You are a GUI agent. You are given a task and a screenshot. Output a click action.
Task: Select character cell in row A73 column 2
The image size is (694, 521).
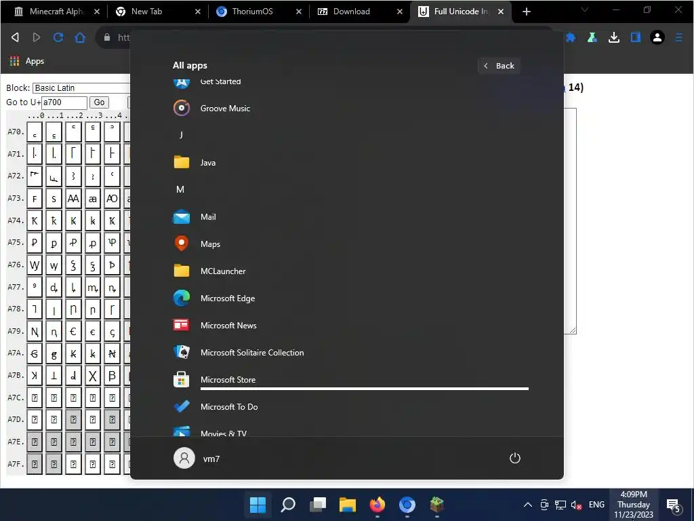pyautogui.click(x=73, y=199)
